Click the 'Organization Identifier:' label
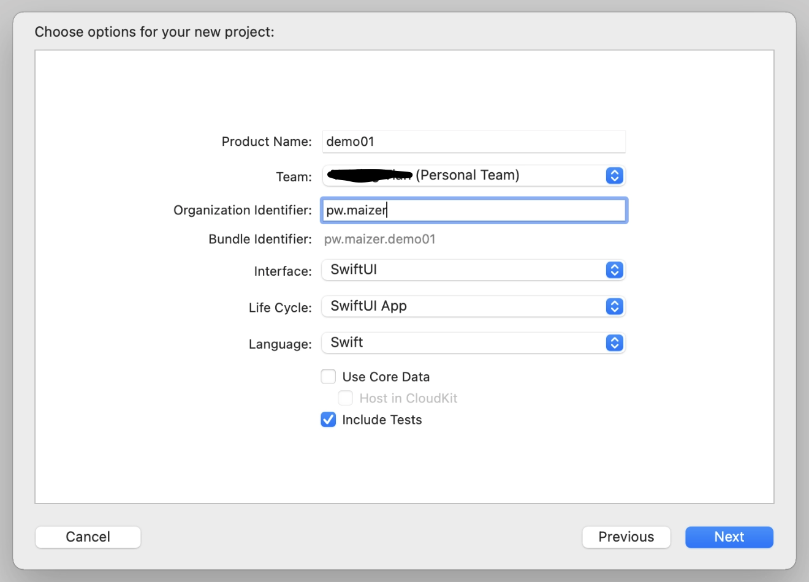 (242, 210)
